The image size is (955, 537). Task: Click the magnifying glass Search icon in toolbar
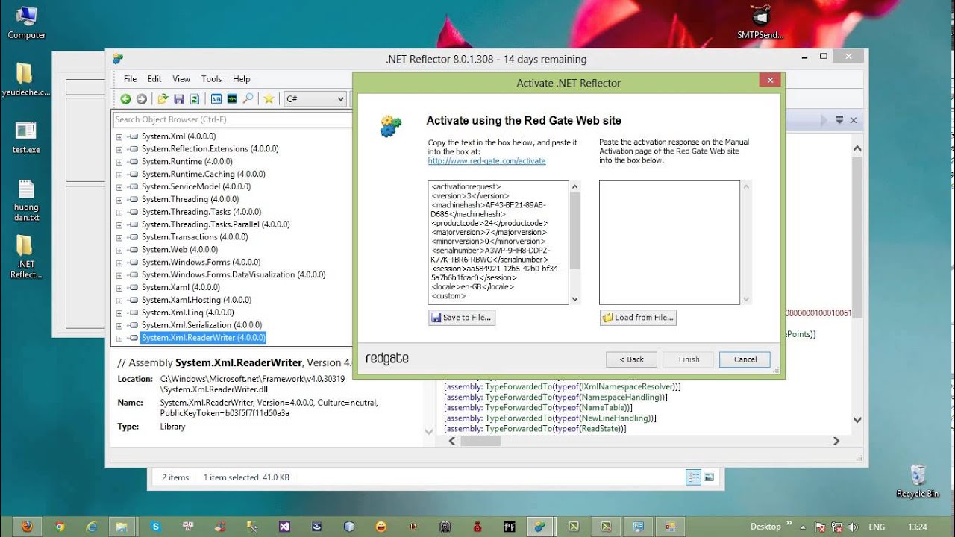point(248,98)
